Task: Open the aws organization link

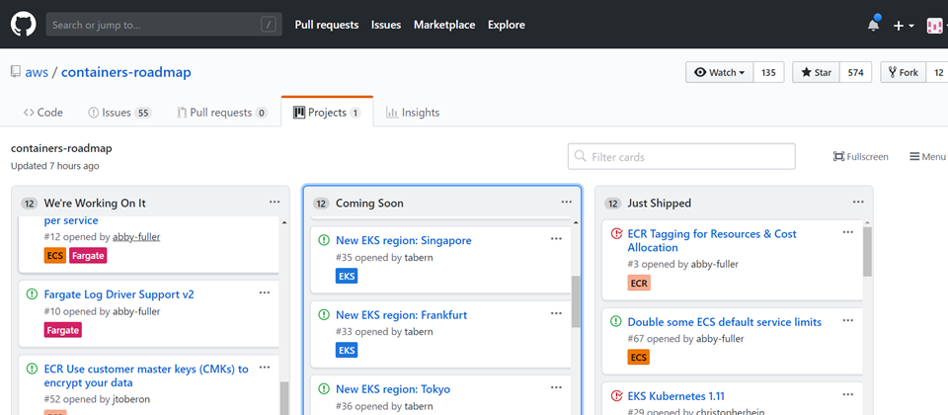Action: point(37,72)
